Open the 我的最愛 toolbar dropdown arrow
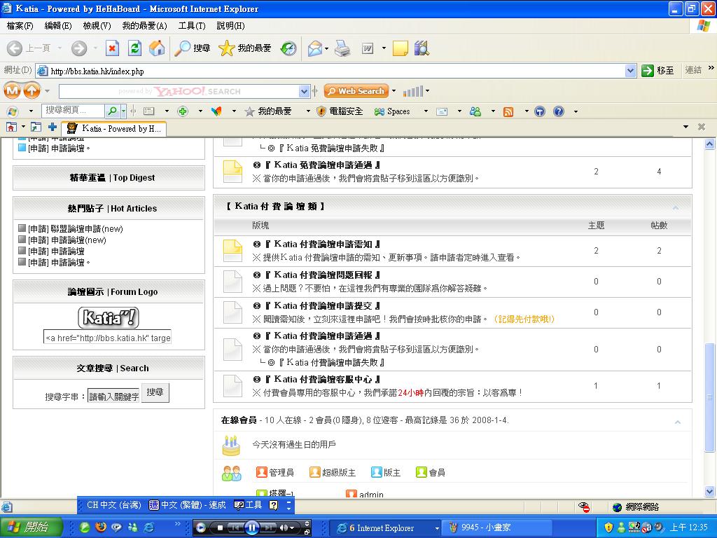Image resolution: width=717 pixels, height=538 pixels. (308, 111)
